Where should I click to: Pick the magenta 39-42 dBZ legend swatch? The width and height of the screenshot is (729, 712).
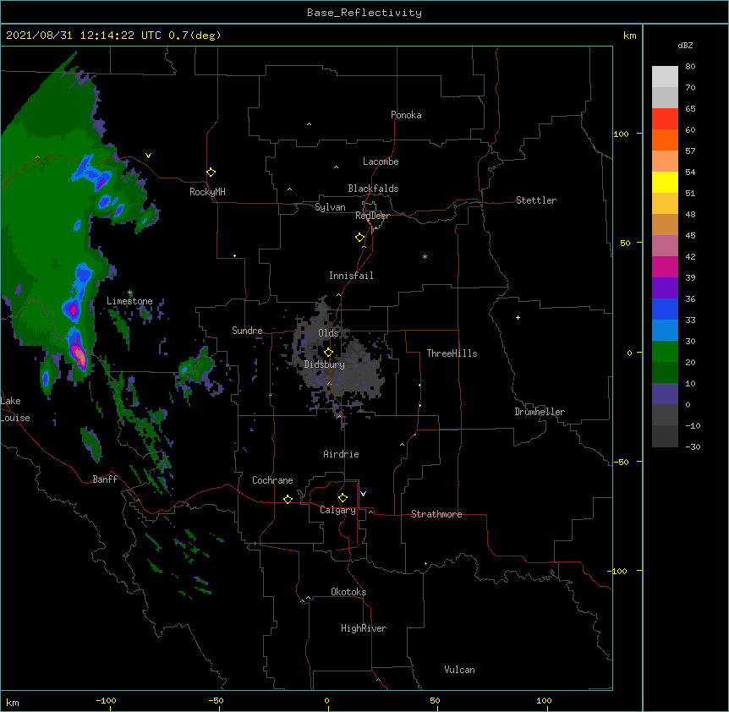[x=665, y=266]
